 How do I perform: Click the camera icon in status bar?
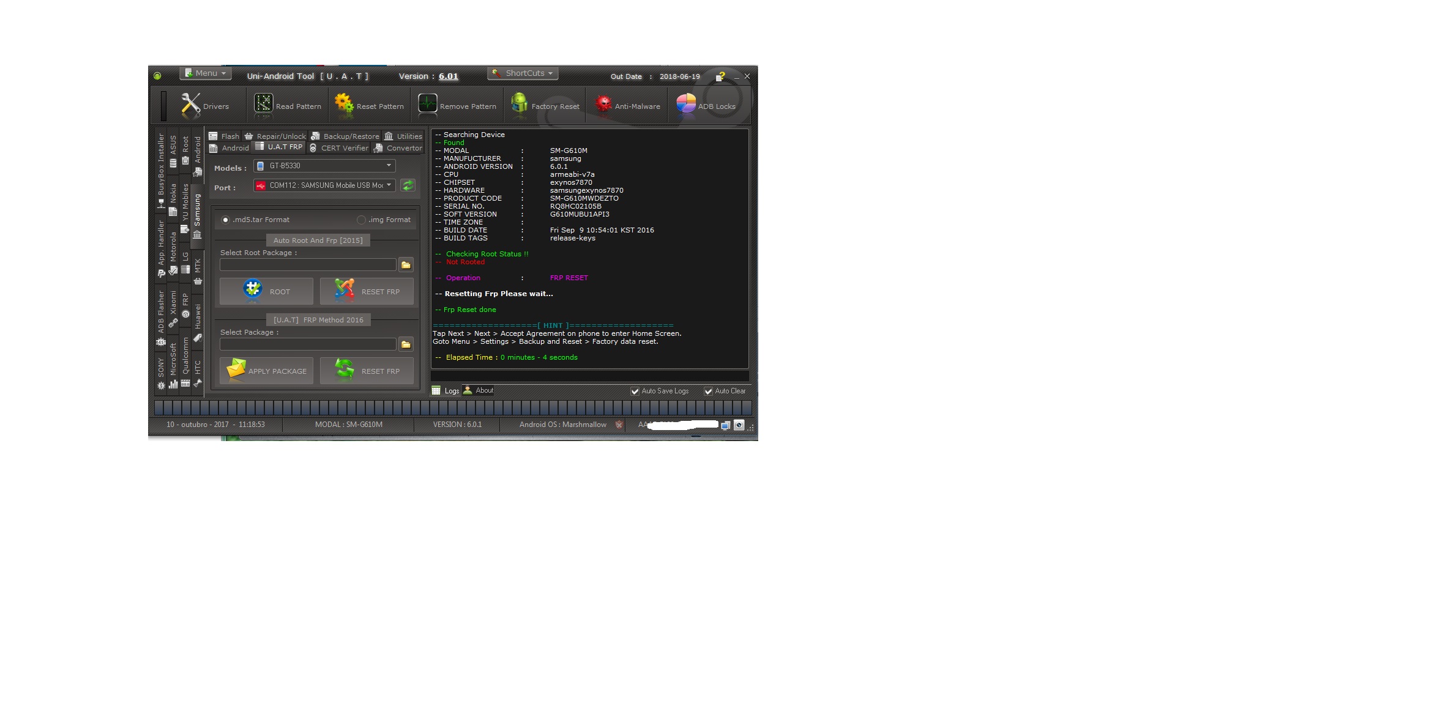click(x=739, y=425)
